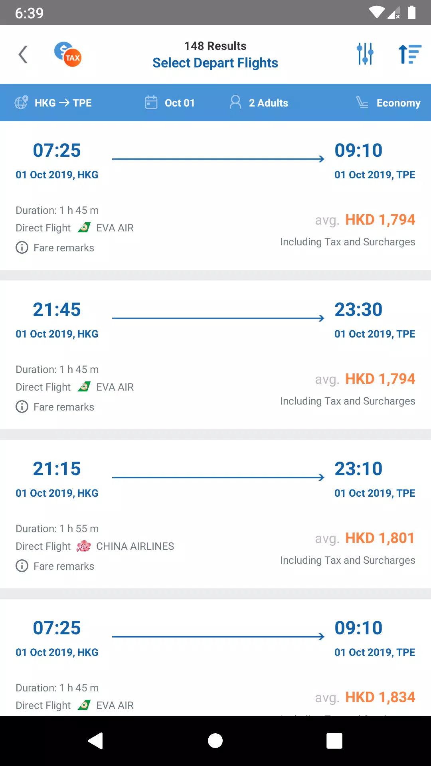Choose the HKD 1,801 China Airlines fare
The width and height of the screenshot is (431, 766).
pos(380,538)
